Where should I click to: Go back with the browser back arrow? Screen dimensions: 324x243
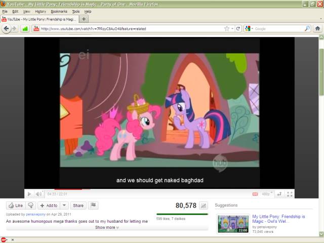click(x=6, y=28)
